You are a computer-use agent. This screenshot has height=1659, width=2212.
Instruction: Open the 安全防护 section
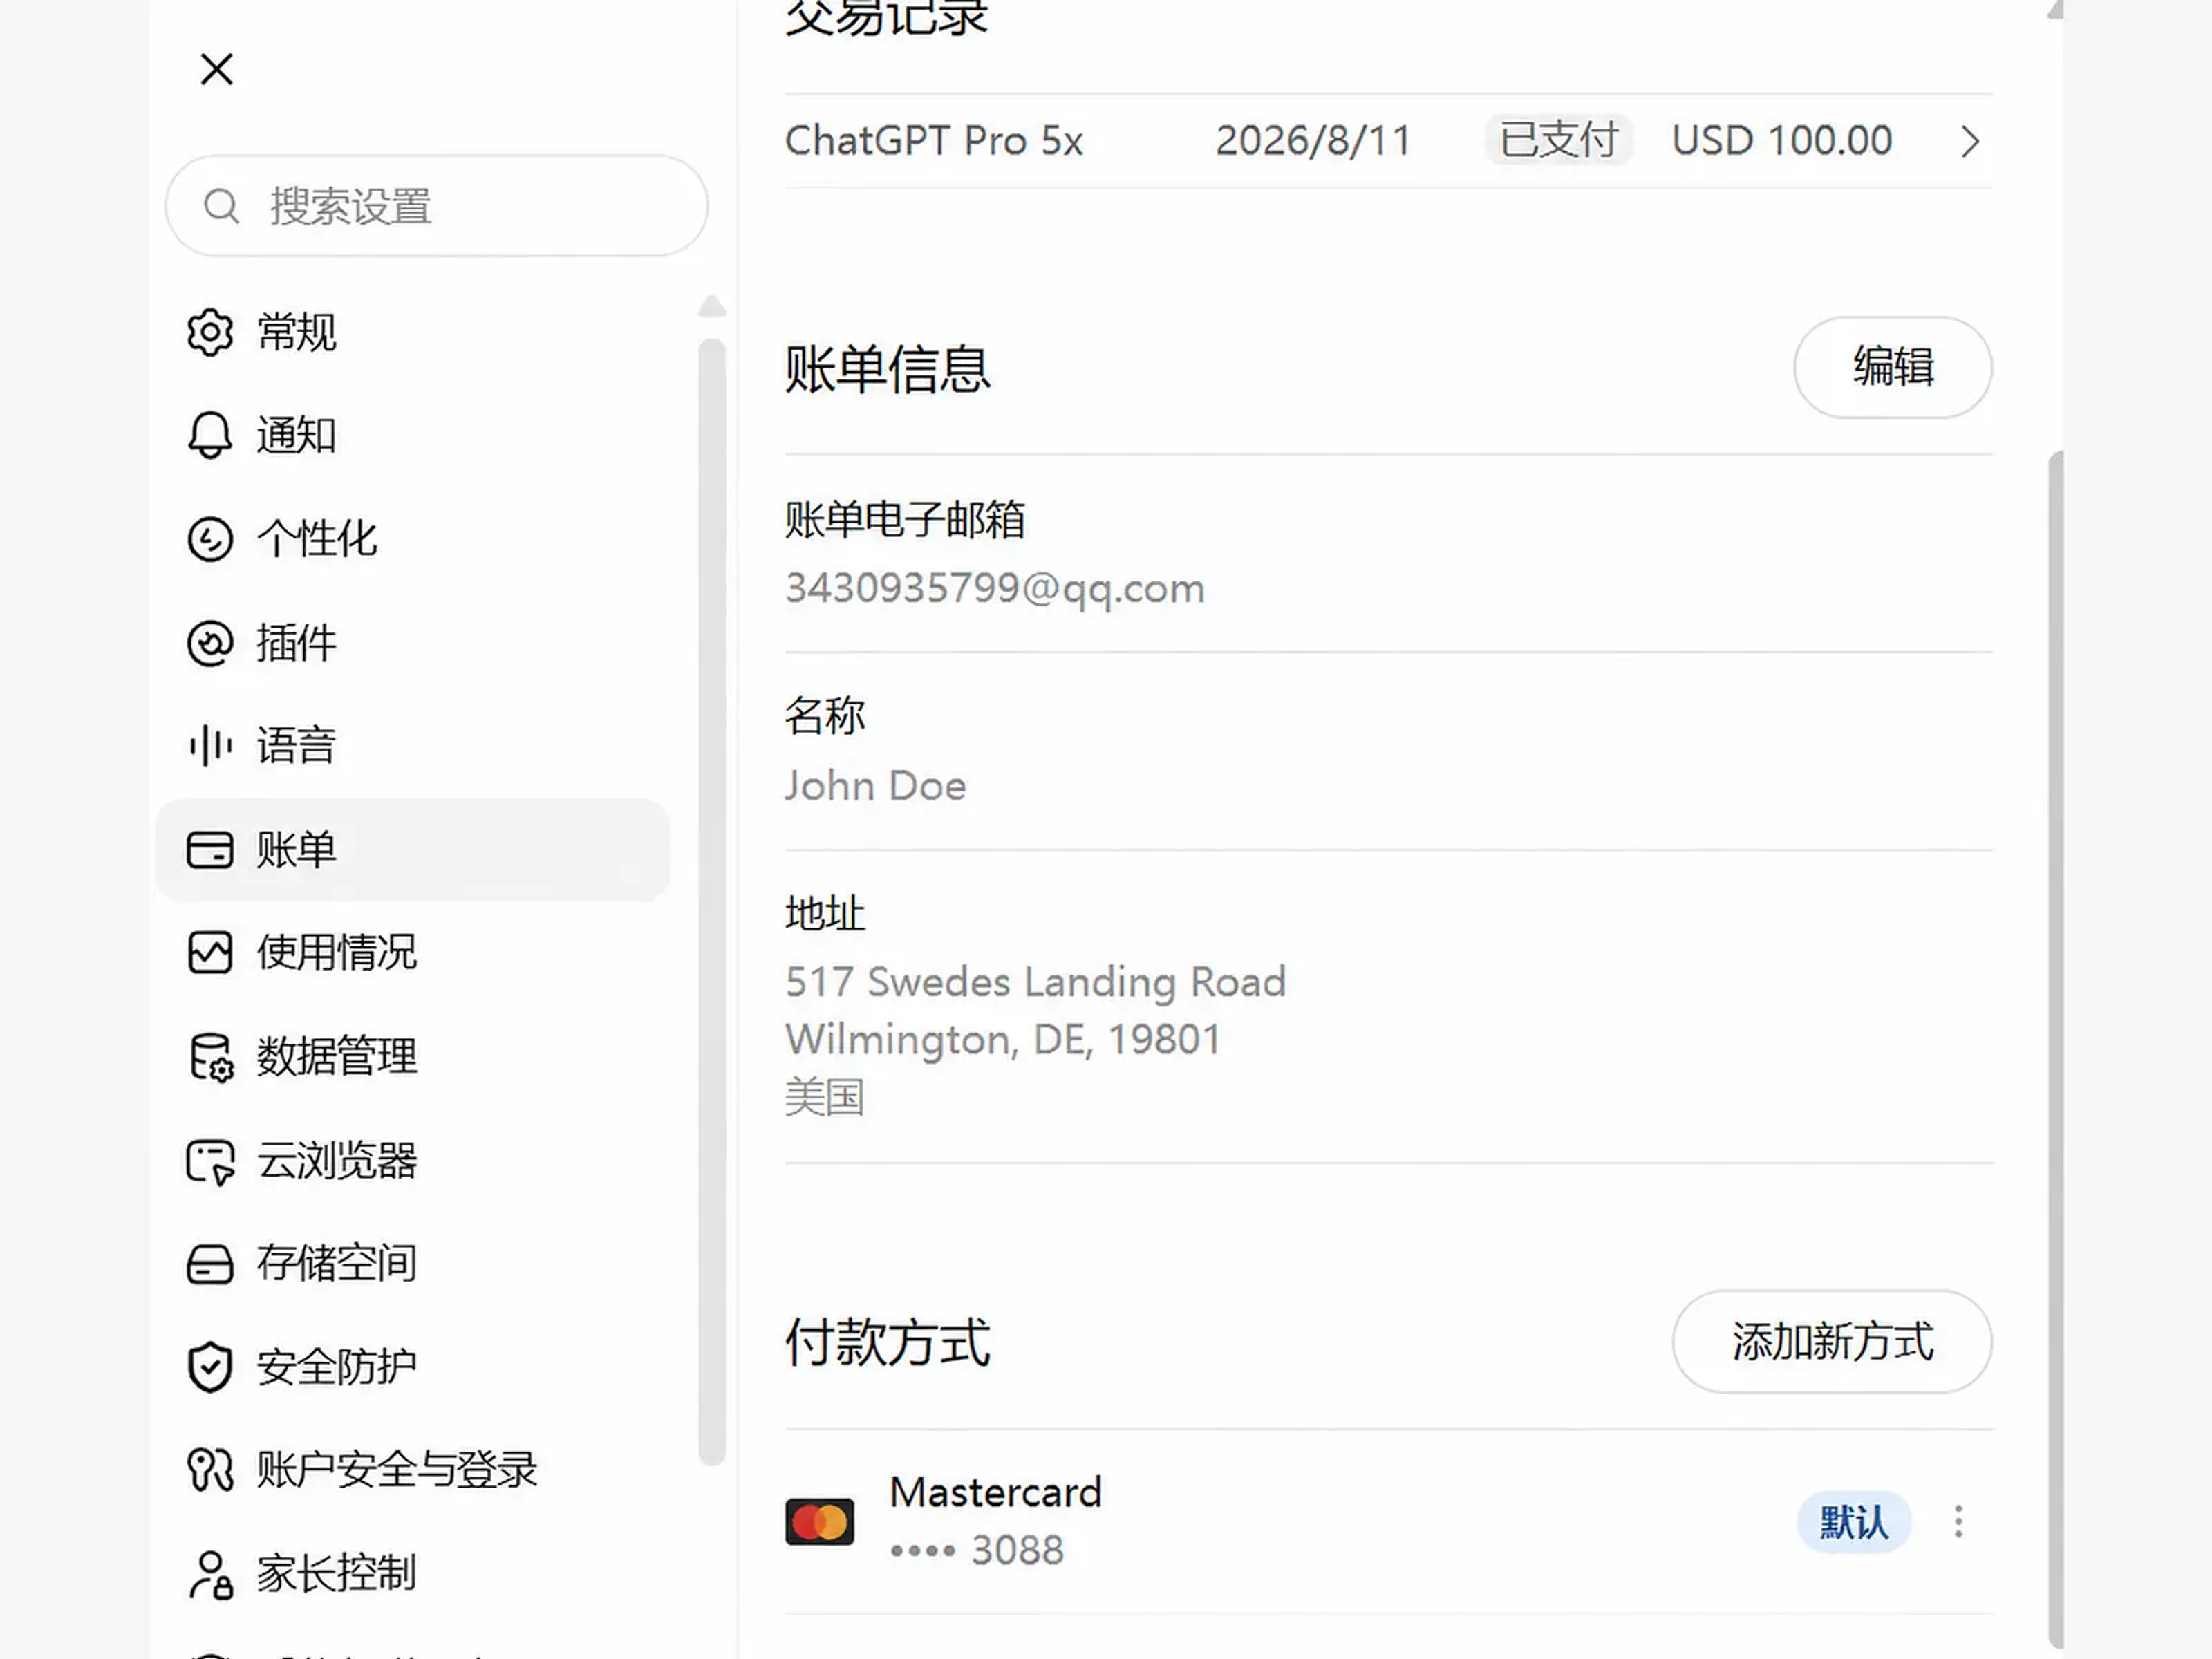[x=412, y=1368]
